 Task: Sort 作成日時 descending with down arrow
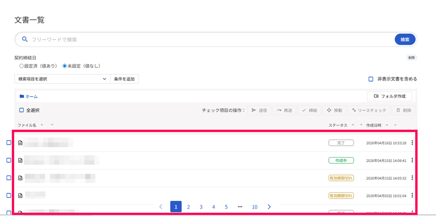point(395,125)
